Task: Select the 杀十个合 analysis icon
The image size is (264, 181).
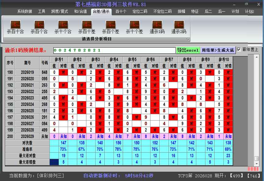Action: 63,26
